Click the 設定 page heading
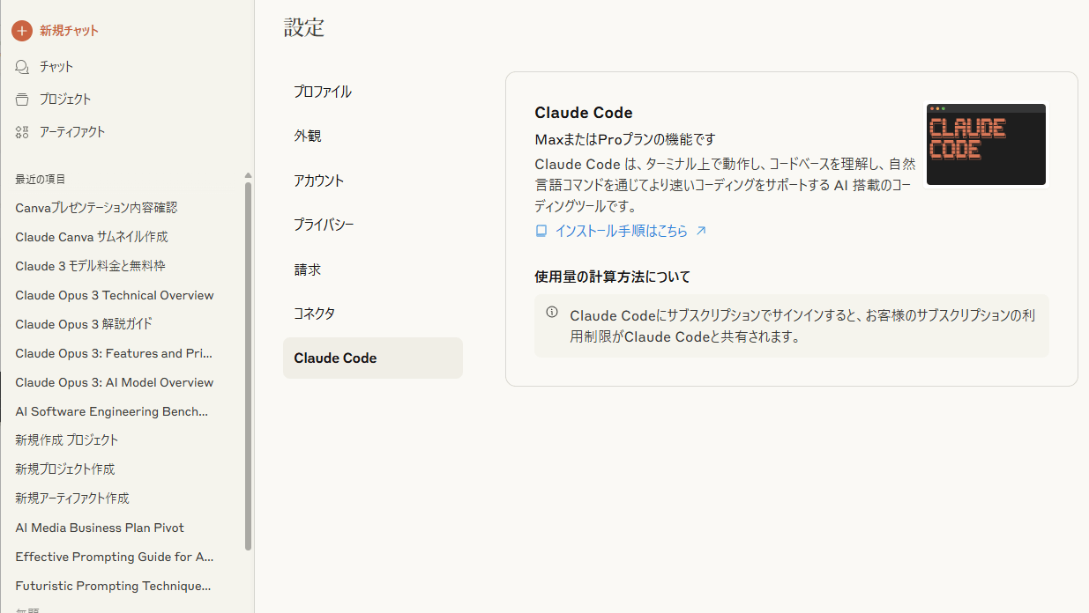The height and width of the screenshot is (613, 1089). 304,27
